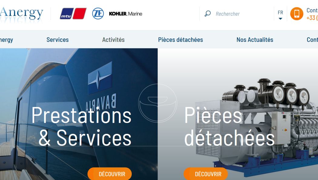Click Découvrir under Prestations & Services
This screenshot has height=180, width=318.
coord(110,174)
